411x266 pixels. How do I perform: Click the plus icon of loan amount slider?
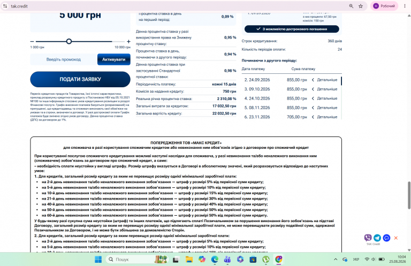(128, 41)
